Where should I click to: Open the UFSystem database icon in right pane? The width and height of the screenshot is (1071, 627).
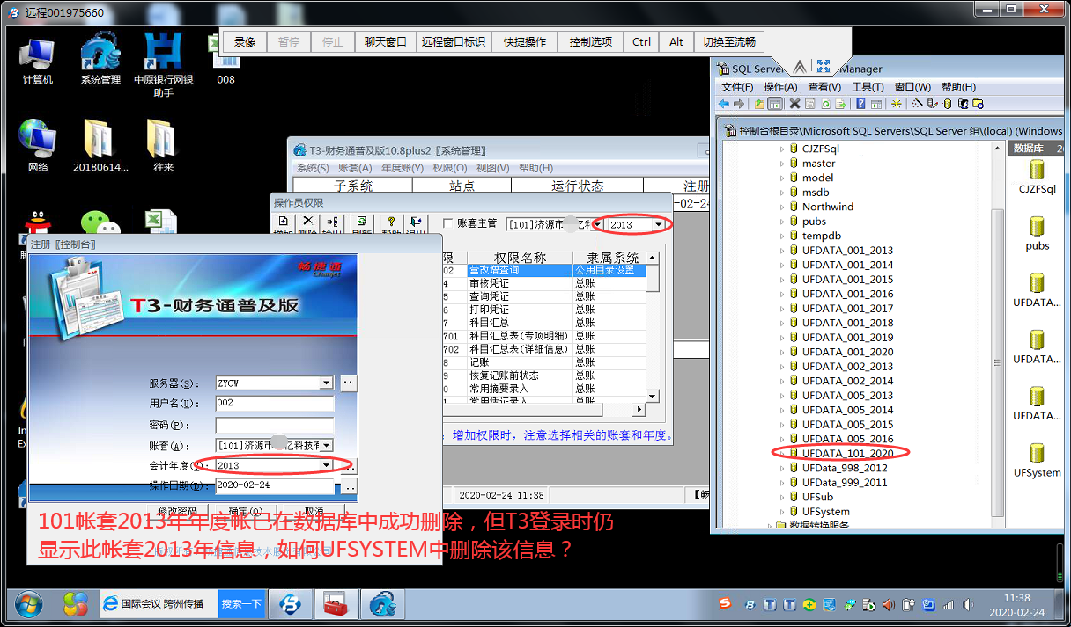click(x=1037, y=460)
